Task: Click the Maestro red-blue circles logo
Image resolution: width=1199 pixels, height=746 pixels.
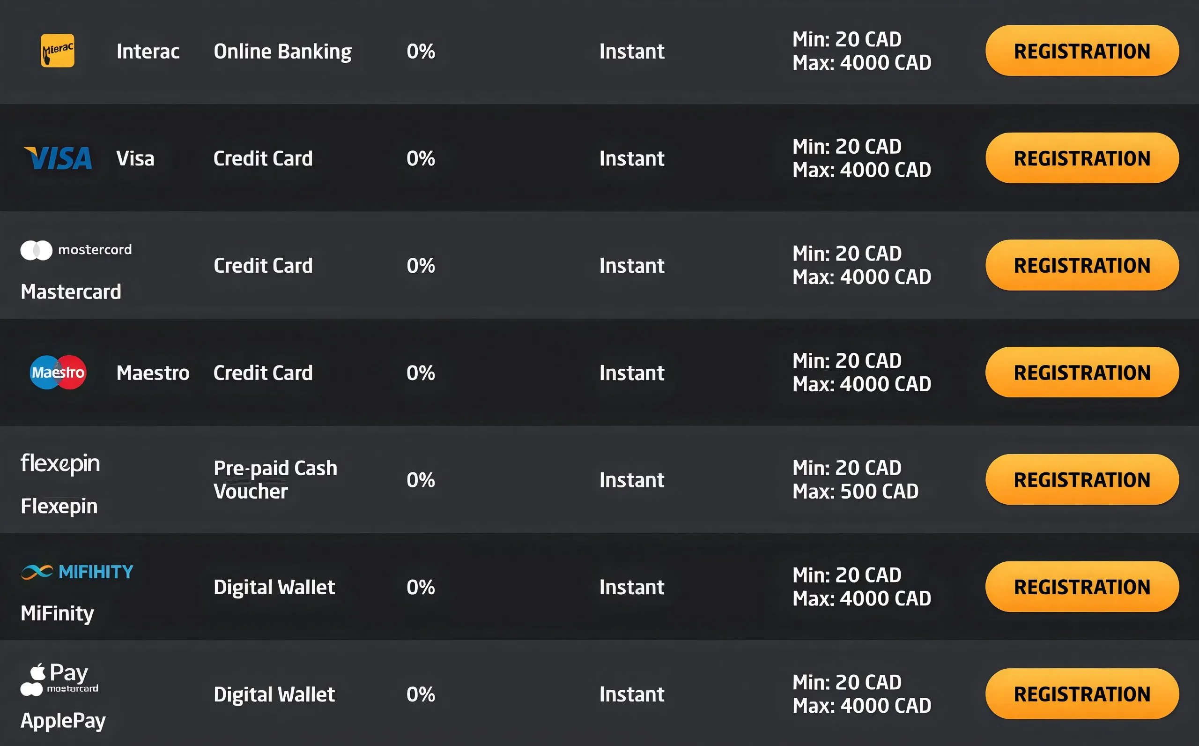Action: [58, 373]
